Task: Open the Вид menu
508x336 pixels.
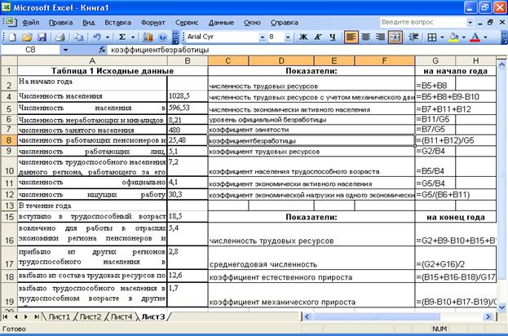Action: click(88, 22)
